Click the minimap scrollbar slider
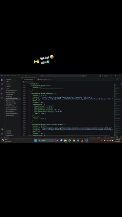This screenshot has height=217, width=122. (x=121, y=84)
